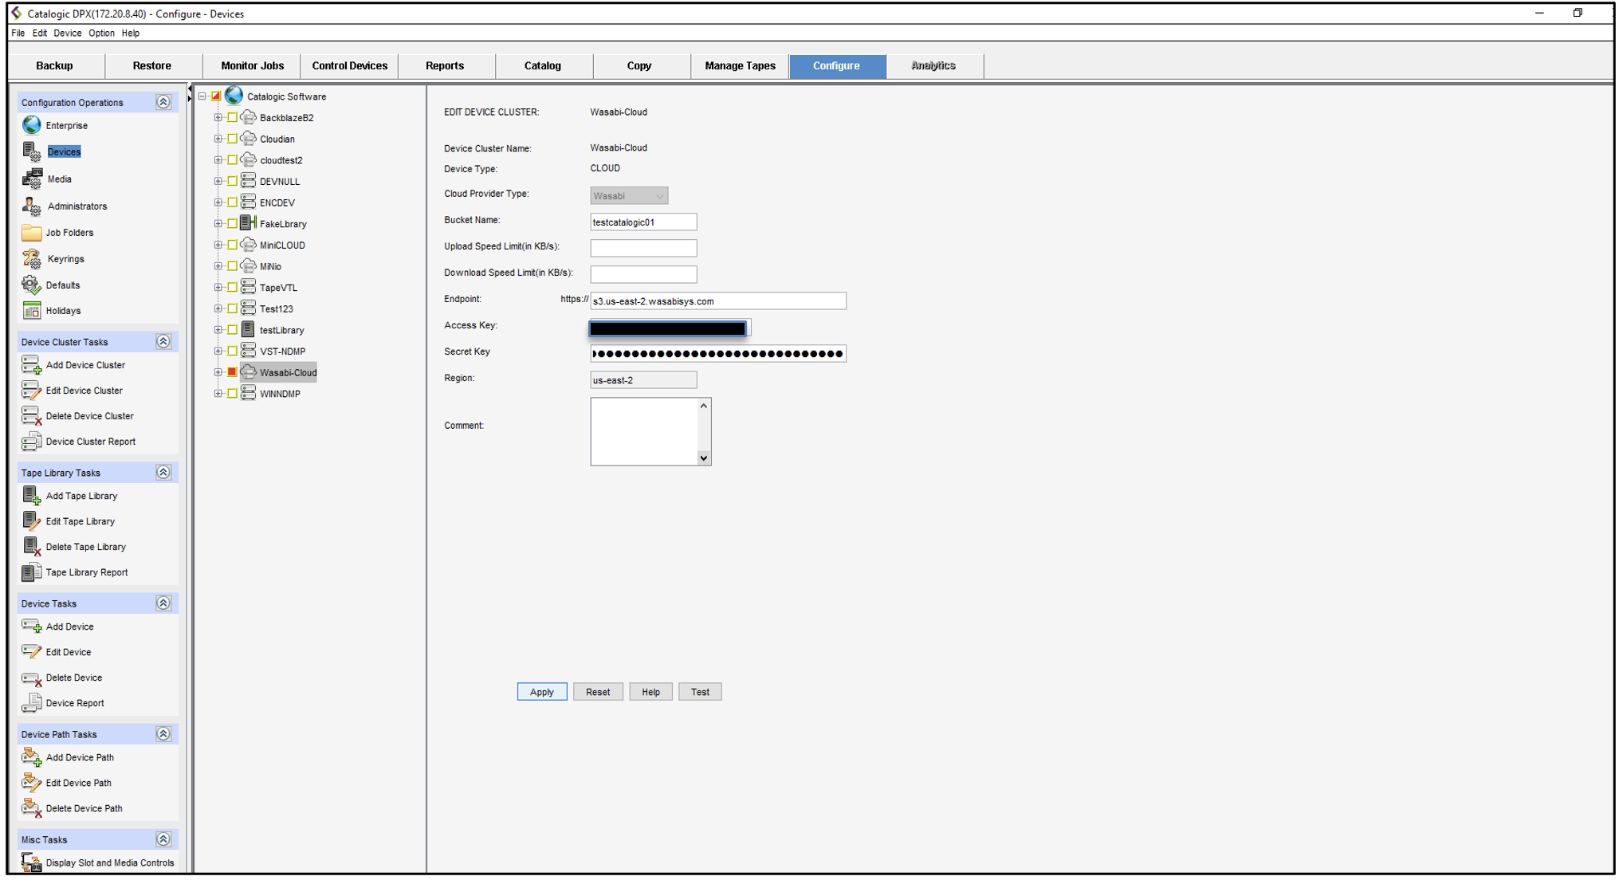Open the Tape Library Report icon
This screenshot has height=880, width=1623.
[x=32, y=572]
